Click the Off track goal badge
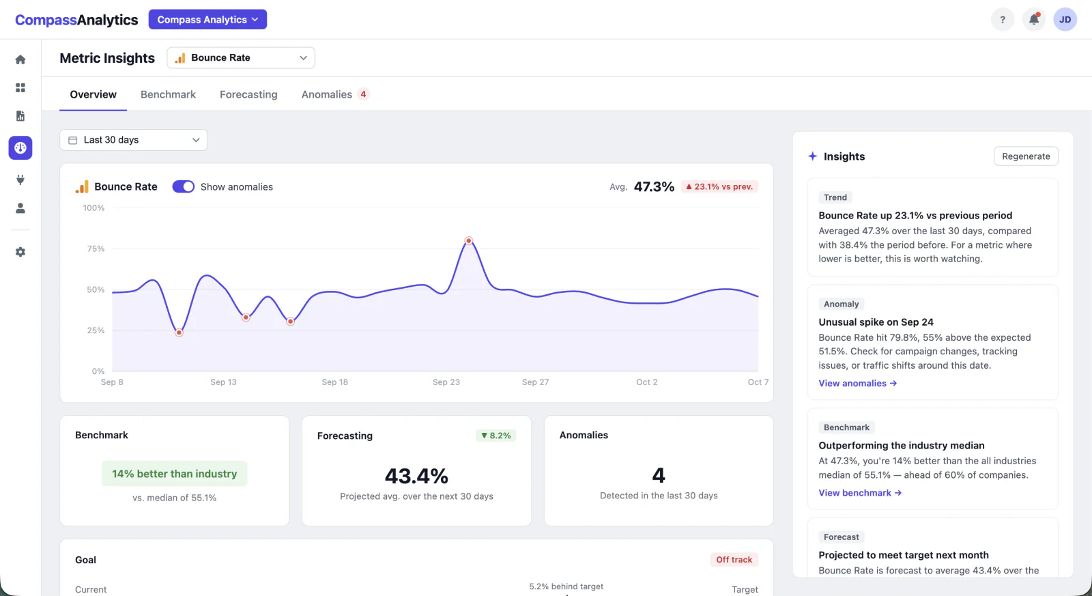 (x=734, y=560)
